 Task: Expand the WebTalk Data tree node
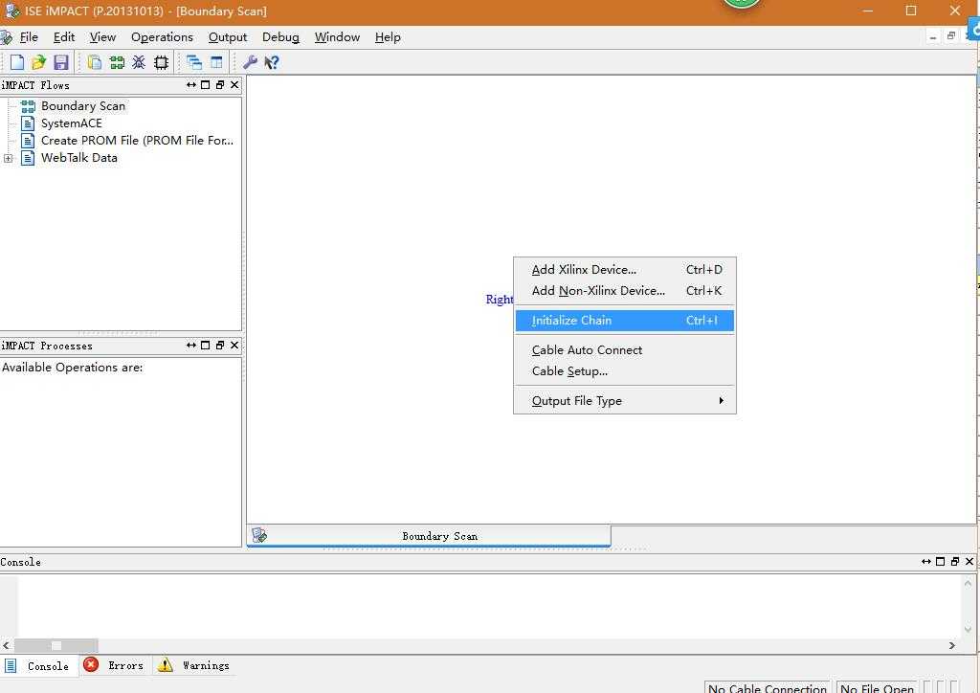click(8, 159)
